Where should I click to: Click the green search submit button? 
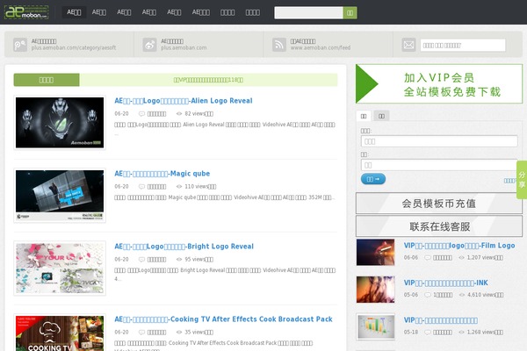pyautogui.click(x=350, y=13)
